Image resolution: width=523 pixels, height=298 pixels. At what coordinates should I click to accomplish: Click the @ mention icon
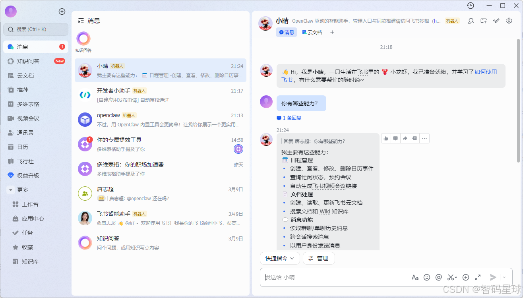[x=439, y=277]
